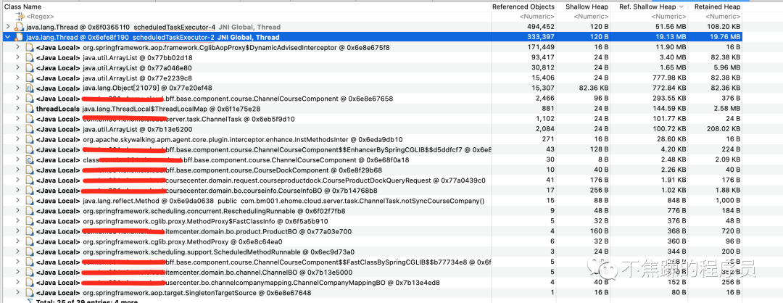Screen dimensions: 783x303
Task: Click the icon of InstMethodsInter row
Action: pos(30,139)
